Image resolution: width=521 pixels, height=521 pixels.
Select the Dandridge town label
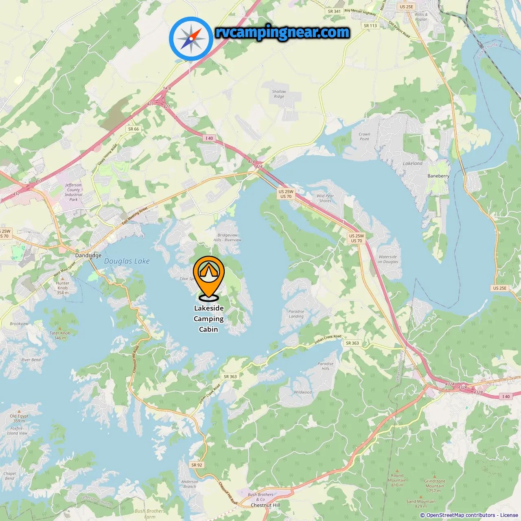[88, 255]
